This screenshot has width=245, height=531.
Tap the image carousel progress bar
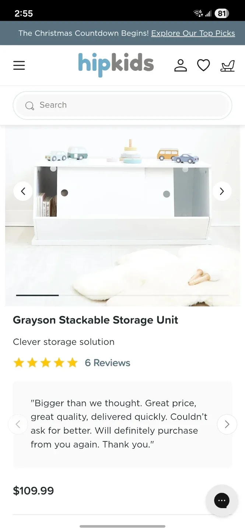(122, 295)
